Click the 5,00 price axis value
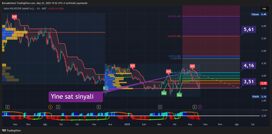Image resolution: width=272 pixels, height=134 pixels. click(x=263, y=51)
